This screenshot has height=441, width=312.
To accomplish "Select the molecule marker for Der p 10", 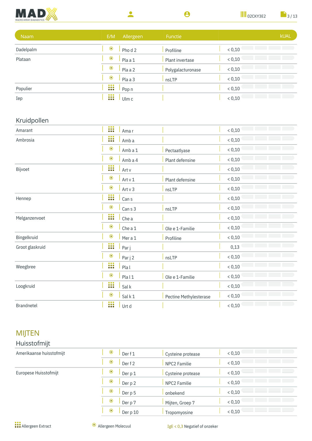I will coord(111,410).
